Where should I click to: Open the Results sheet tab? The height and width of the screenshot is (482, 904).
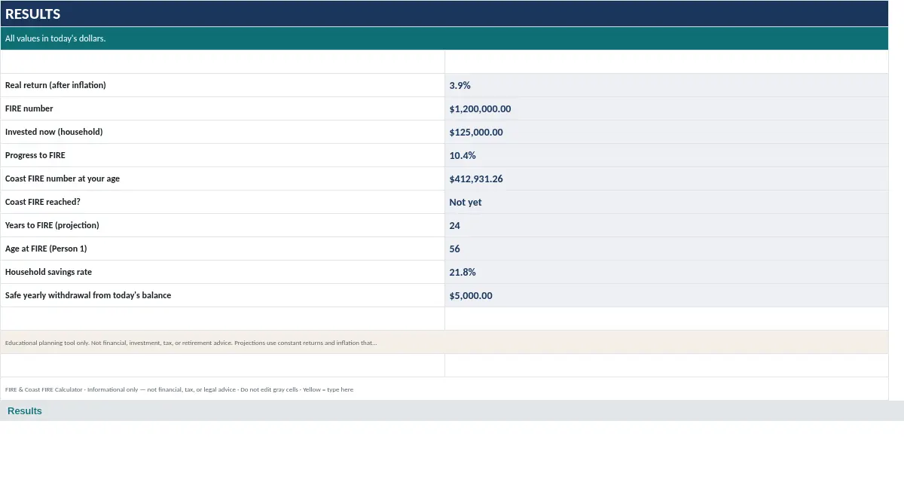coord(25,410)
